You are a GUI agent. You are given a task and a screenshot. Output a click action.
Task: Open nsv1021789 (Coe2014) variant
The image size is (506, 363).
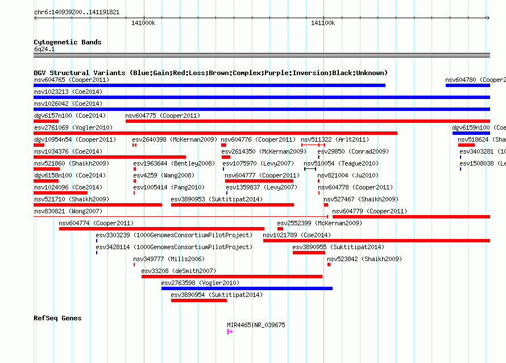(297, 235)
